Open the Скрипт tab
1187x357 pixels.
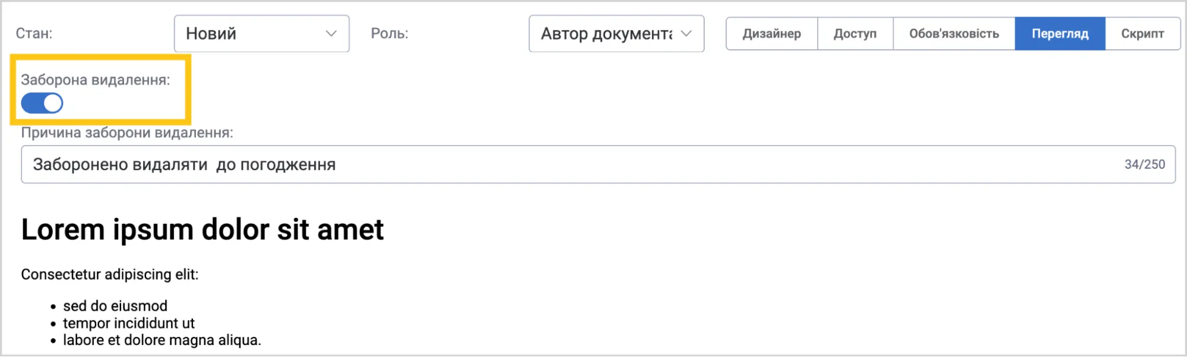[1142, 34]
